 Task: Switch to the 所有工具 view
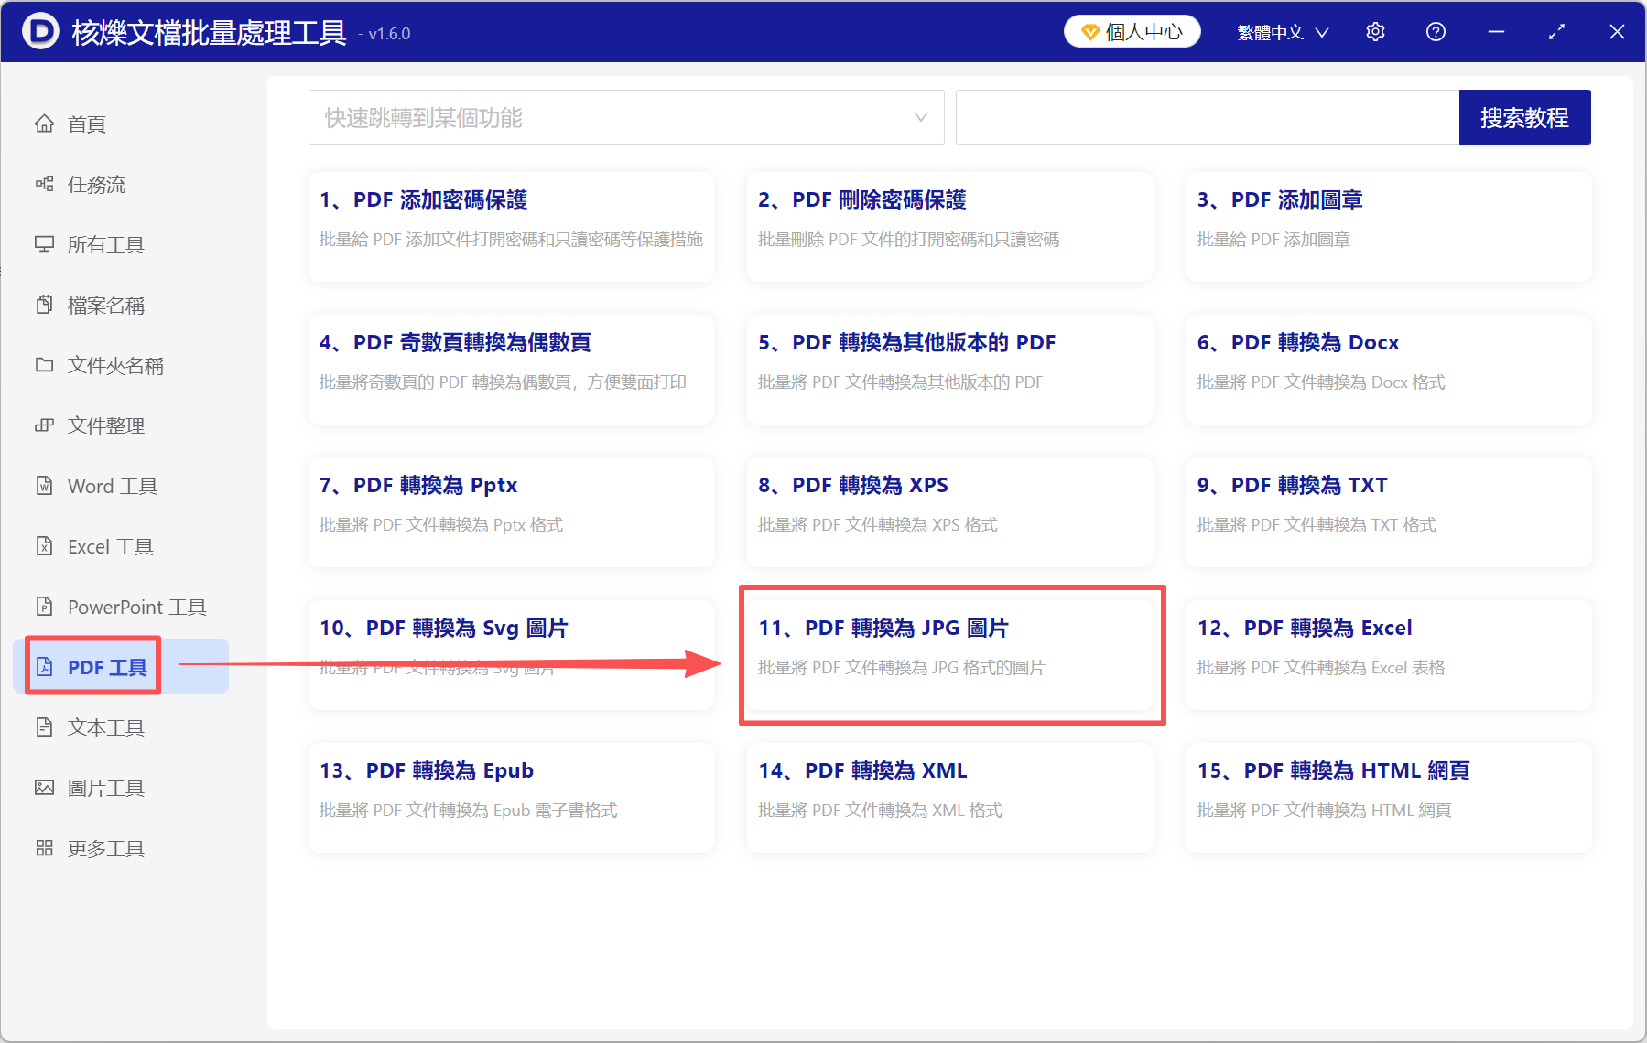coord(107,244)
